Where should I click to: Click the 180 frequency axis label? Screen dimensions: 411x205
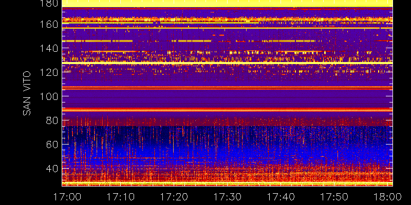point(49,3)
